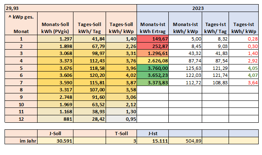This screenshot has width=262, height=155.
Task: Select the green cell showing 3.760,00
Action: point(153,68)
